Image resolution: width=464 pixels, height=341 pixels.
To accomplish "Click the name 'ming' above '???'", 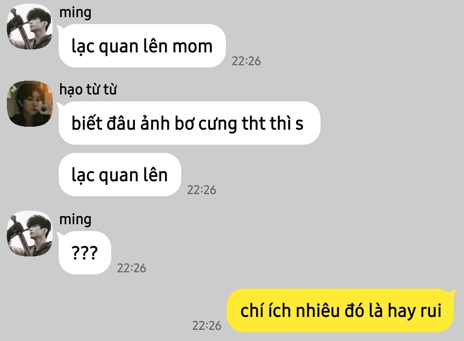I will 75,220.
